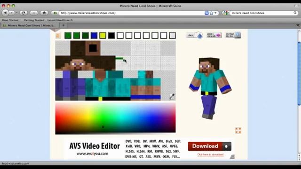This screenshot has height=169, width=301.
Task: Click the www.avs4you.com ad link
Action: pyautogui.click(x=92, y=154)
